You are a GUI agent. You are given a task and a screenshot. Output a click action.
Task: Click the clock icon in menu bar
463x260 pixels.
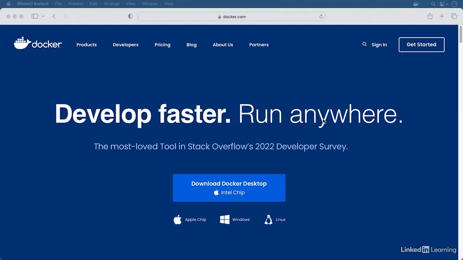coord(454,4)
